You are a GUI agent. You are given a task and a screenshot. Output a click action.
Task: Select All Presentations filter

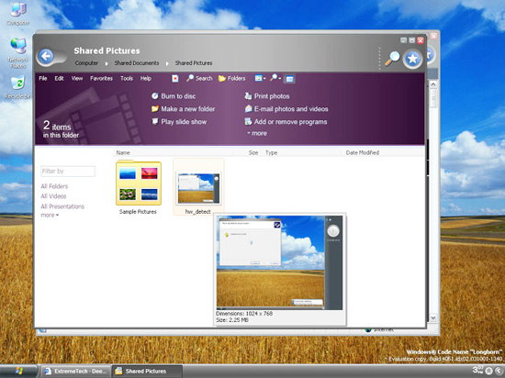(62, 206)
